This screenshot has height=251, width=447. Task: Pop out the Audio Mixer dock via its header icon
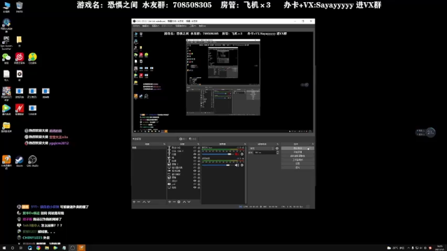245,144
